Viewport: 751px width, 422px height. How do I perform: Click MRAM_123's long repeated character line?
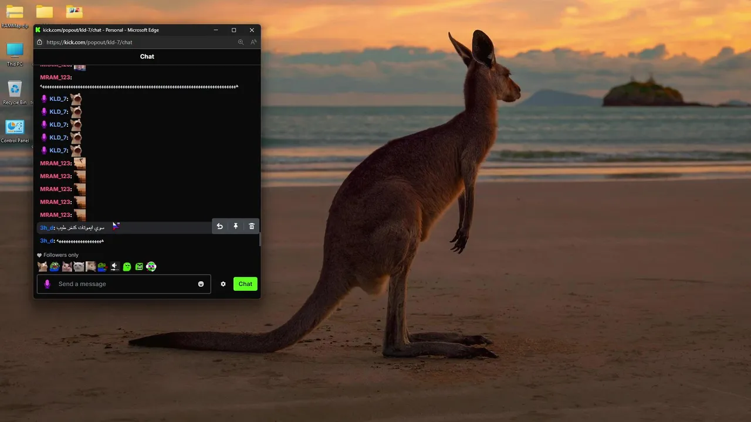139,87
